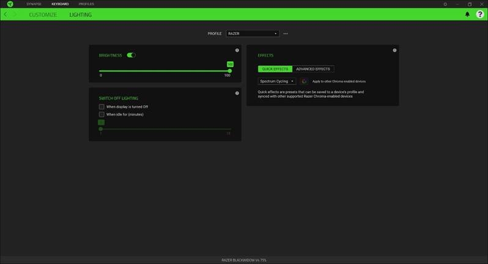Open settings gear in title bar
This screenshot has width=488, height=264.
pos(445,4)
